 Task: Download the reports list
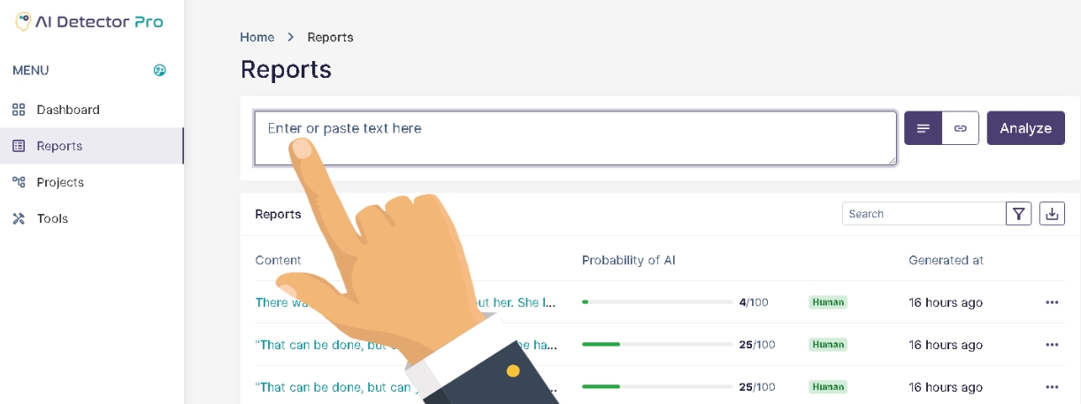[x=1052, y=214]
